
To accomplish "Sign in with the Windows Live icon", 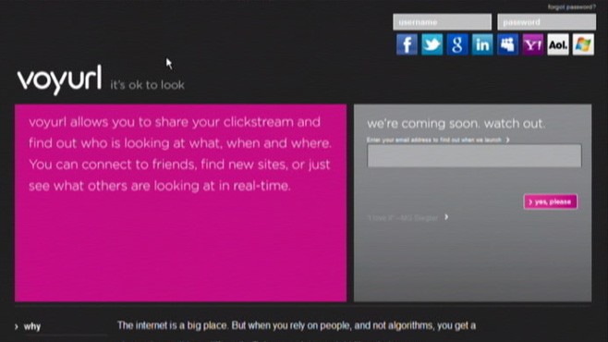I will click(583, 44).
